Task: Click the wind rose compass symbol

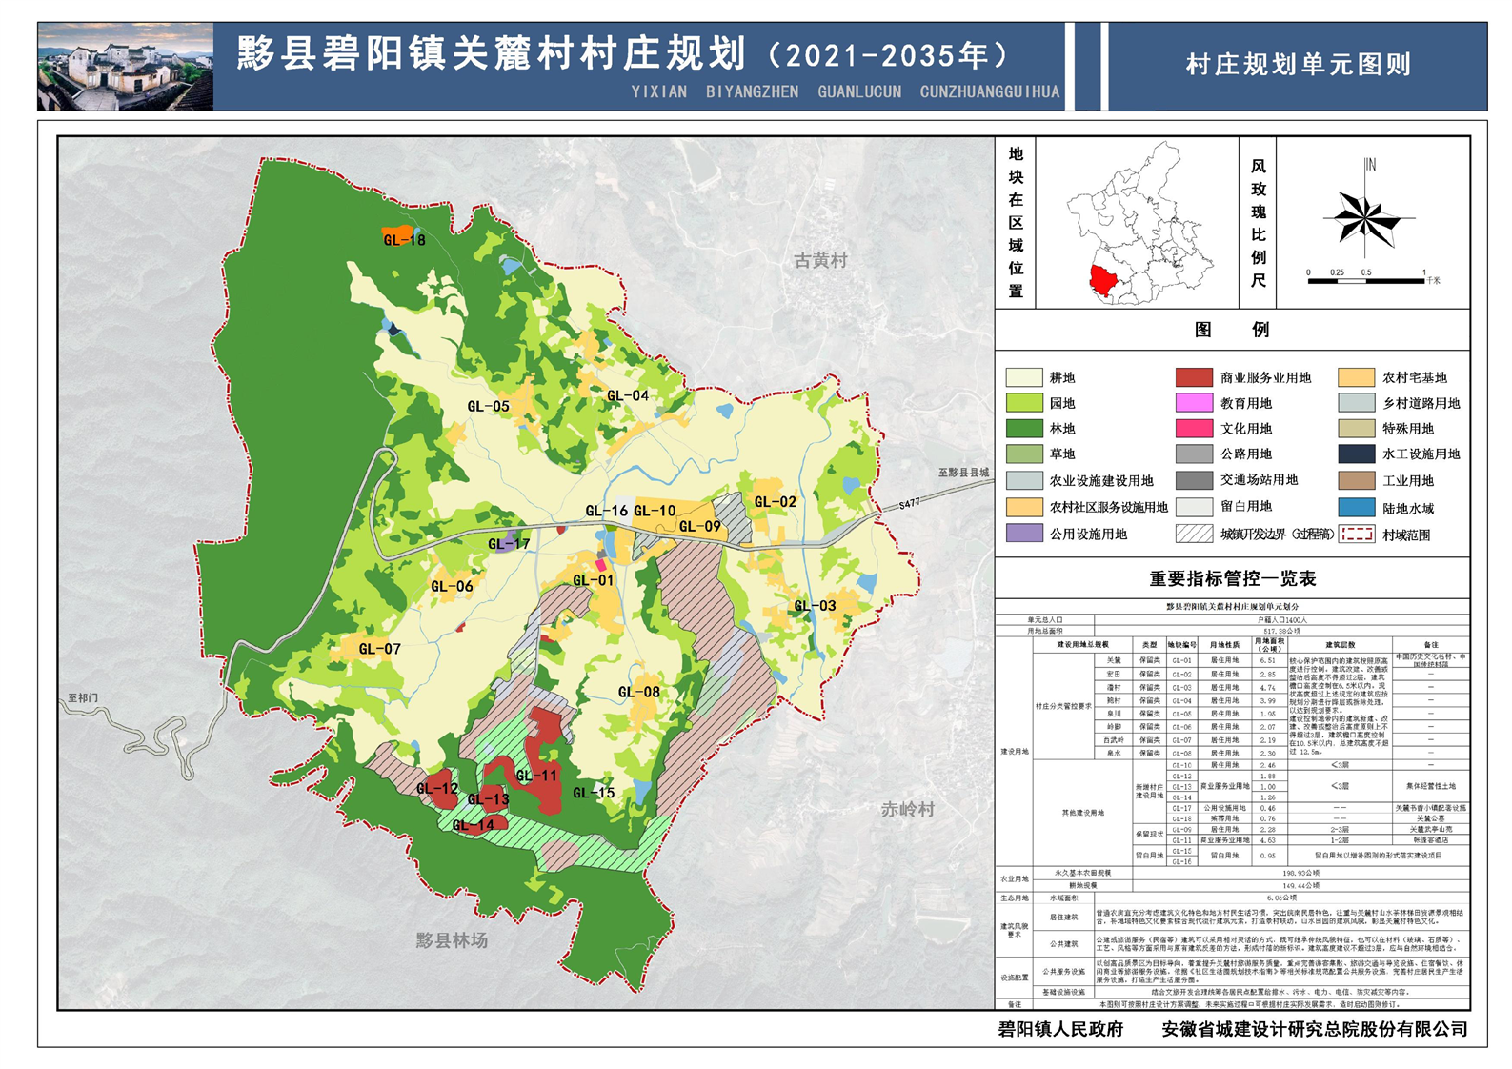Action: click(x=1366, y=220)
